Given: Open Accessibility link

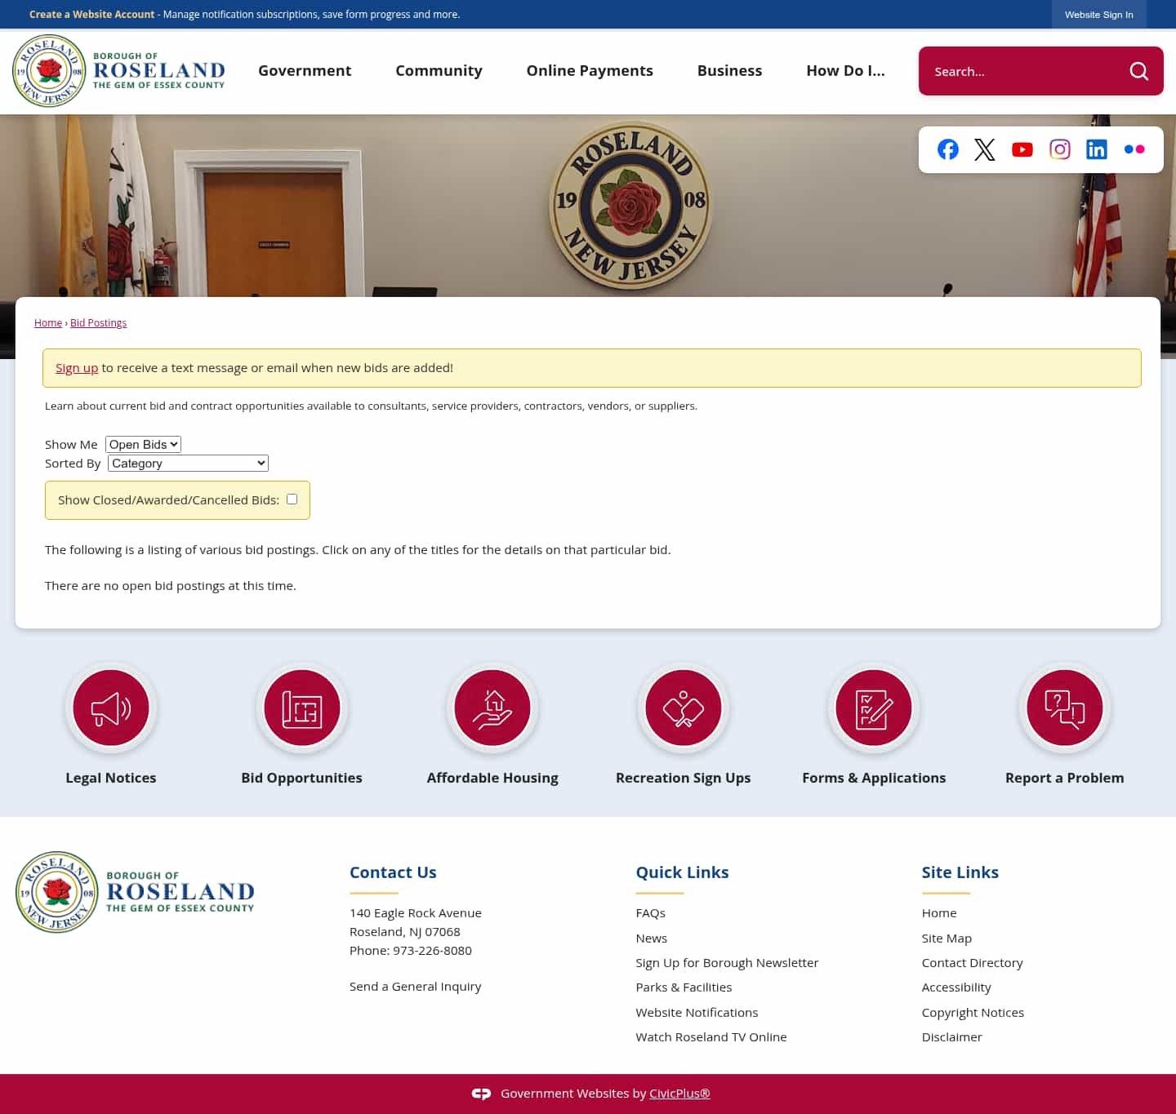Looking at the screenshot, I should coord(956,988).
